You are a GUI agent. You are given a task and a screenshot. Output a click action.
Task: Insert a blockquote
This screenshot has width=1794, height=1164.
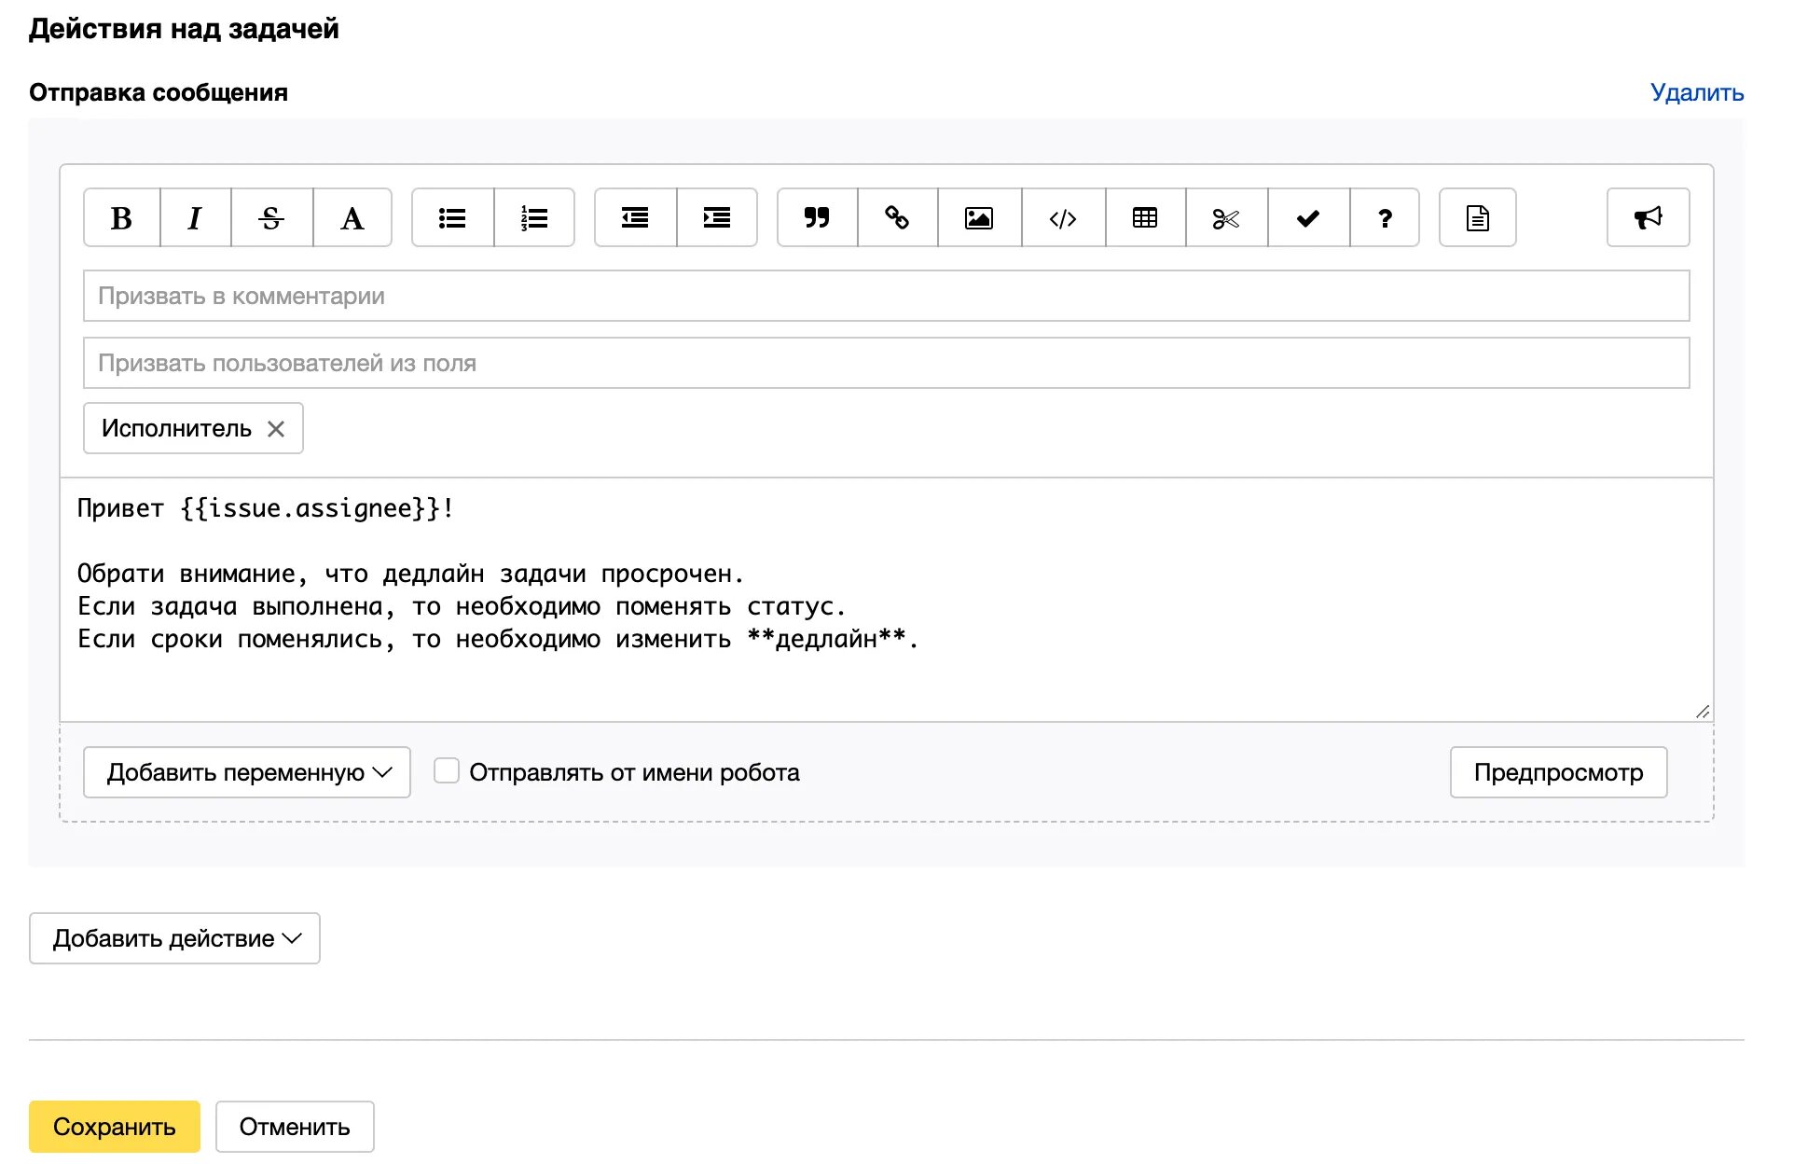pos(817,218)
